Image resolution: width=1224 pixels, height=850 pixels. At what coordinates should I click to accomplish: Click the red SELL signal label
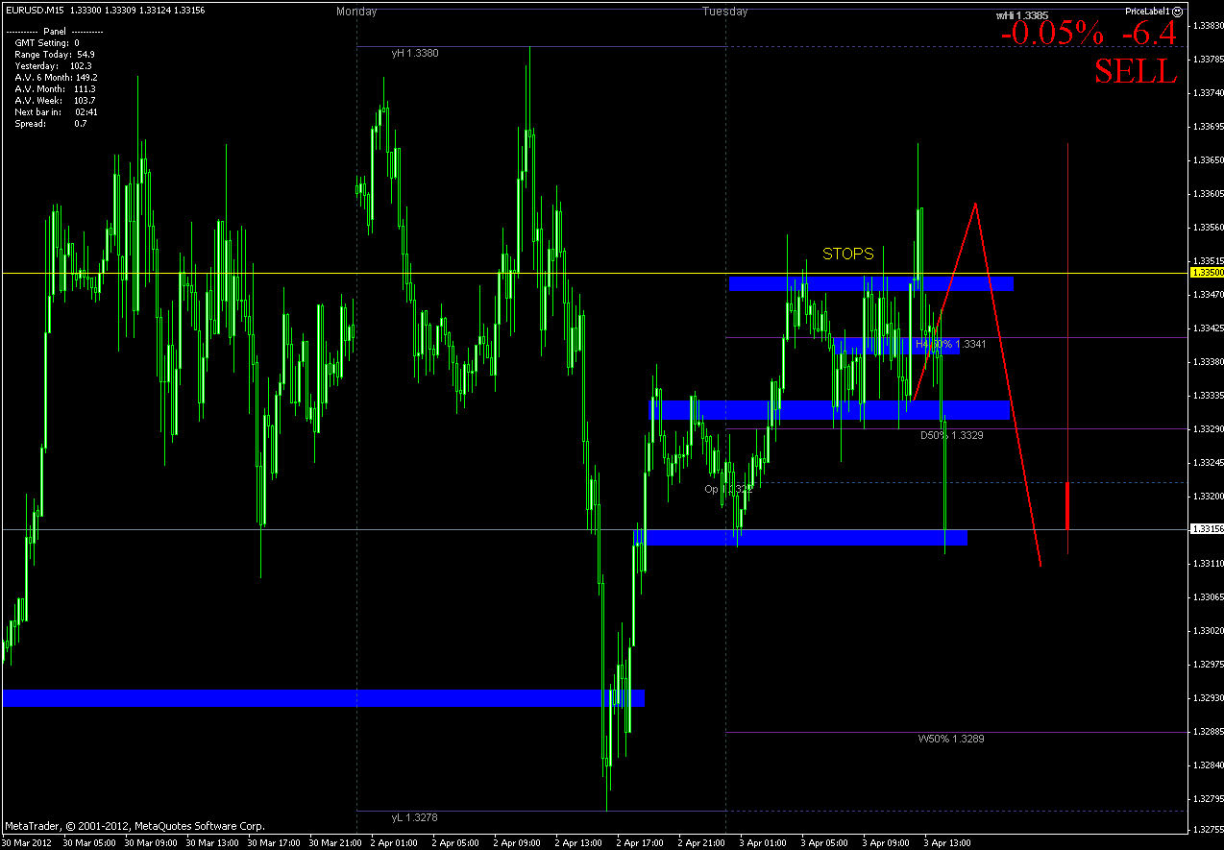1136,70
